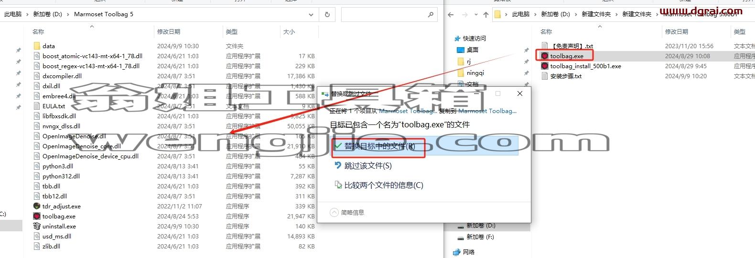Sort left window by 类型 column

coord(232,31)
